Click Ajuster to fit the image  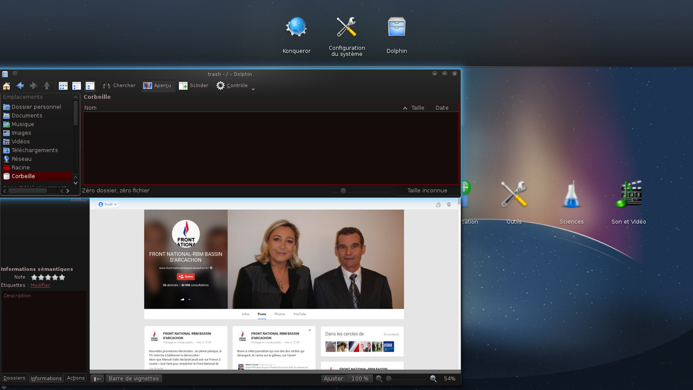[x=333, y=378]
